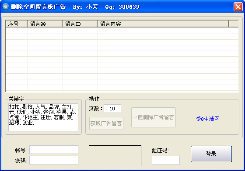Click the empty header after 留言内容
The width and height of the screenshot is (245, 171).
tap(234, 24)
